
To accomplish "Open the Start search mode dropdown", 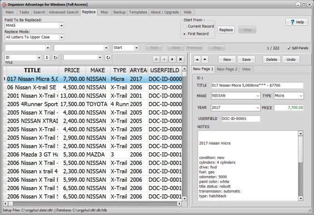I will click(x=137, y=48).
